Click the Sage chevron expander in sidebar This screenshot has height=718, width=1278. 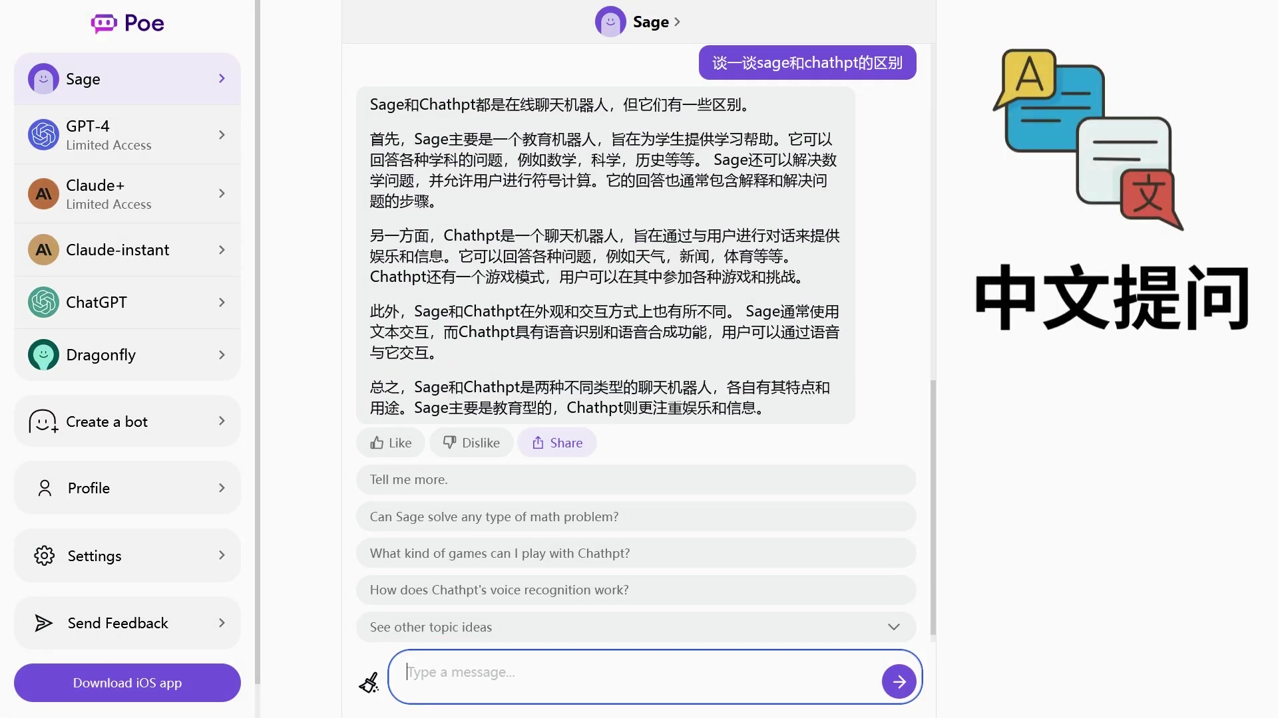(x=222, y=78)
